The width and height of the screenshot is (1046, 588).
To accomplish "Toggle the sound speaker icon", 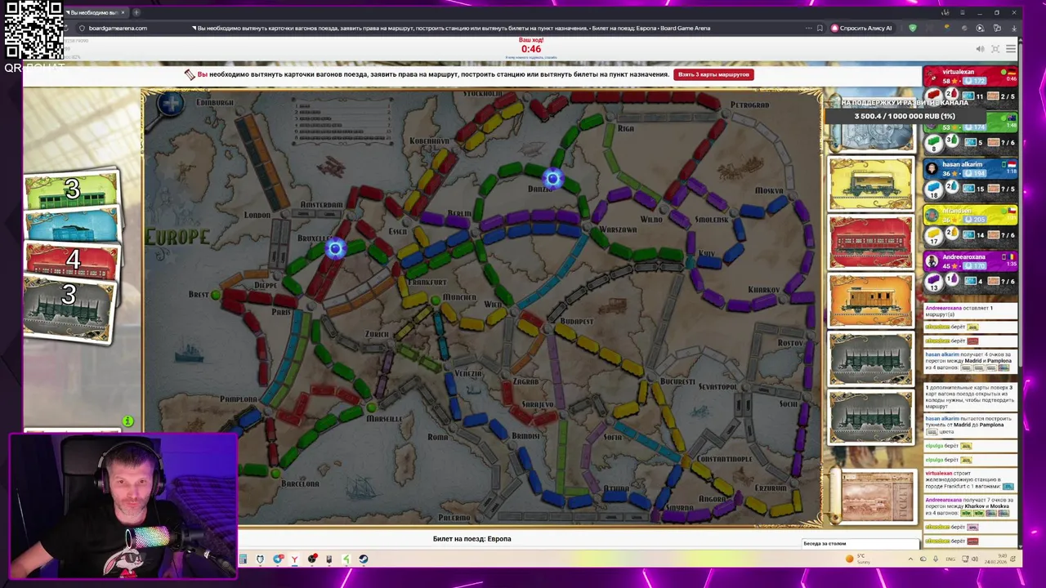I will [980, 49].
